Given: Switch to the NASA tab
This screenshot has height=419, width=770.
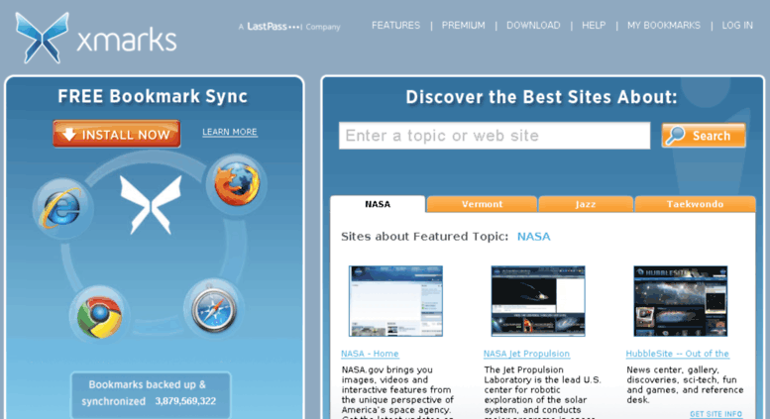Looking at the screenshot, I should click(378, 204).
